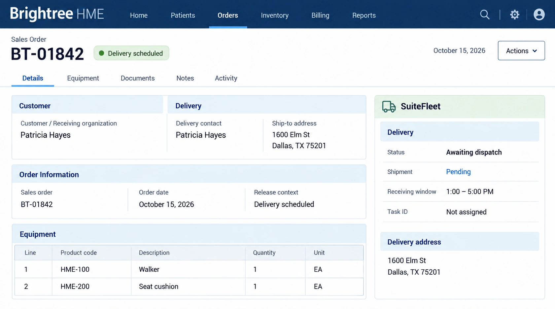The height and width of the screenshot is (309, 555).
Task: Select the Orders menu item
Action: 228,15
